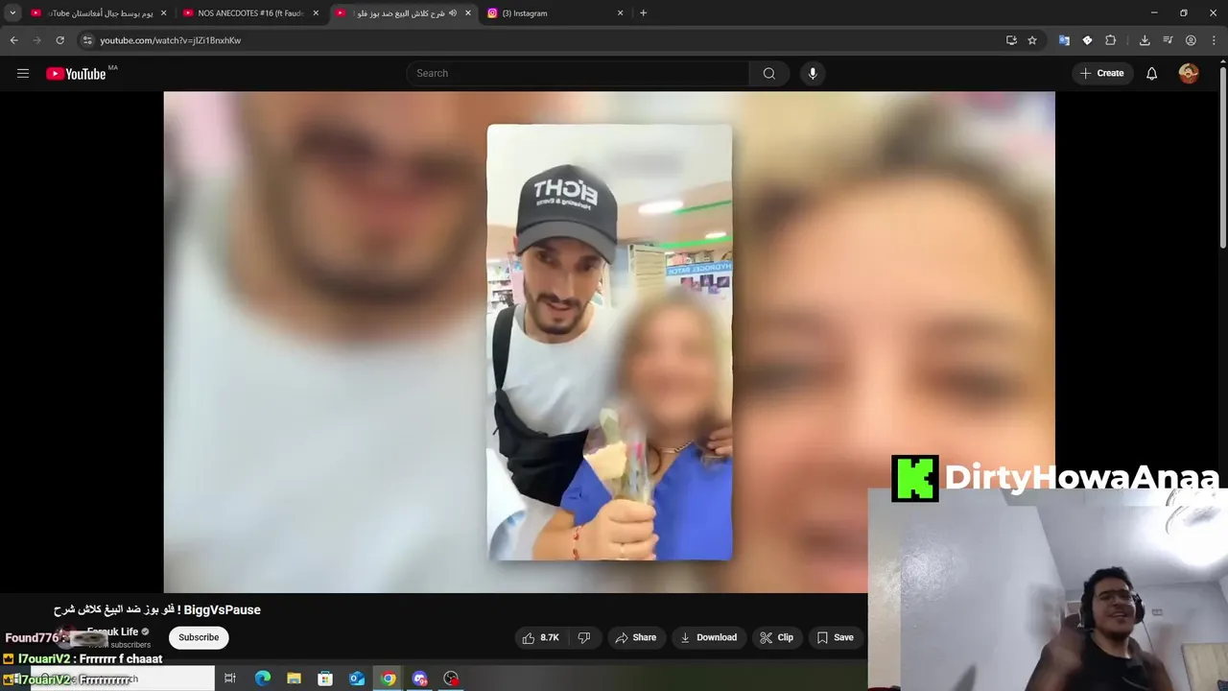The width and height of the screenshot is (1228, 691).
Task: Close the Instagram tab
Action: pos(620,13)
